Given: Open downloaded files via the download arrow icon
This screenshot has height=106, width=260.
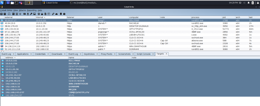Looking at the screenshot, I should [x=28, y=14].
